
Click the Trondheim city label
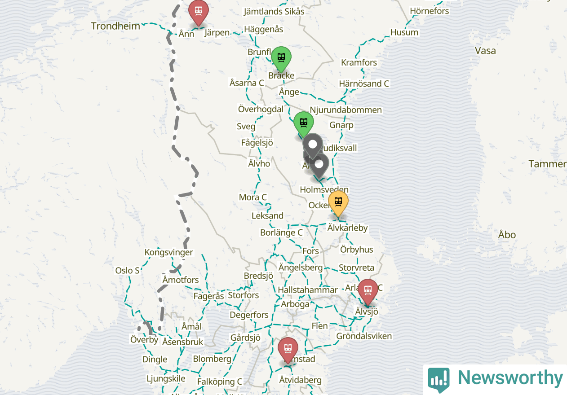[x=115, y=26]
